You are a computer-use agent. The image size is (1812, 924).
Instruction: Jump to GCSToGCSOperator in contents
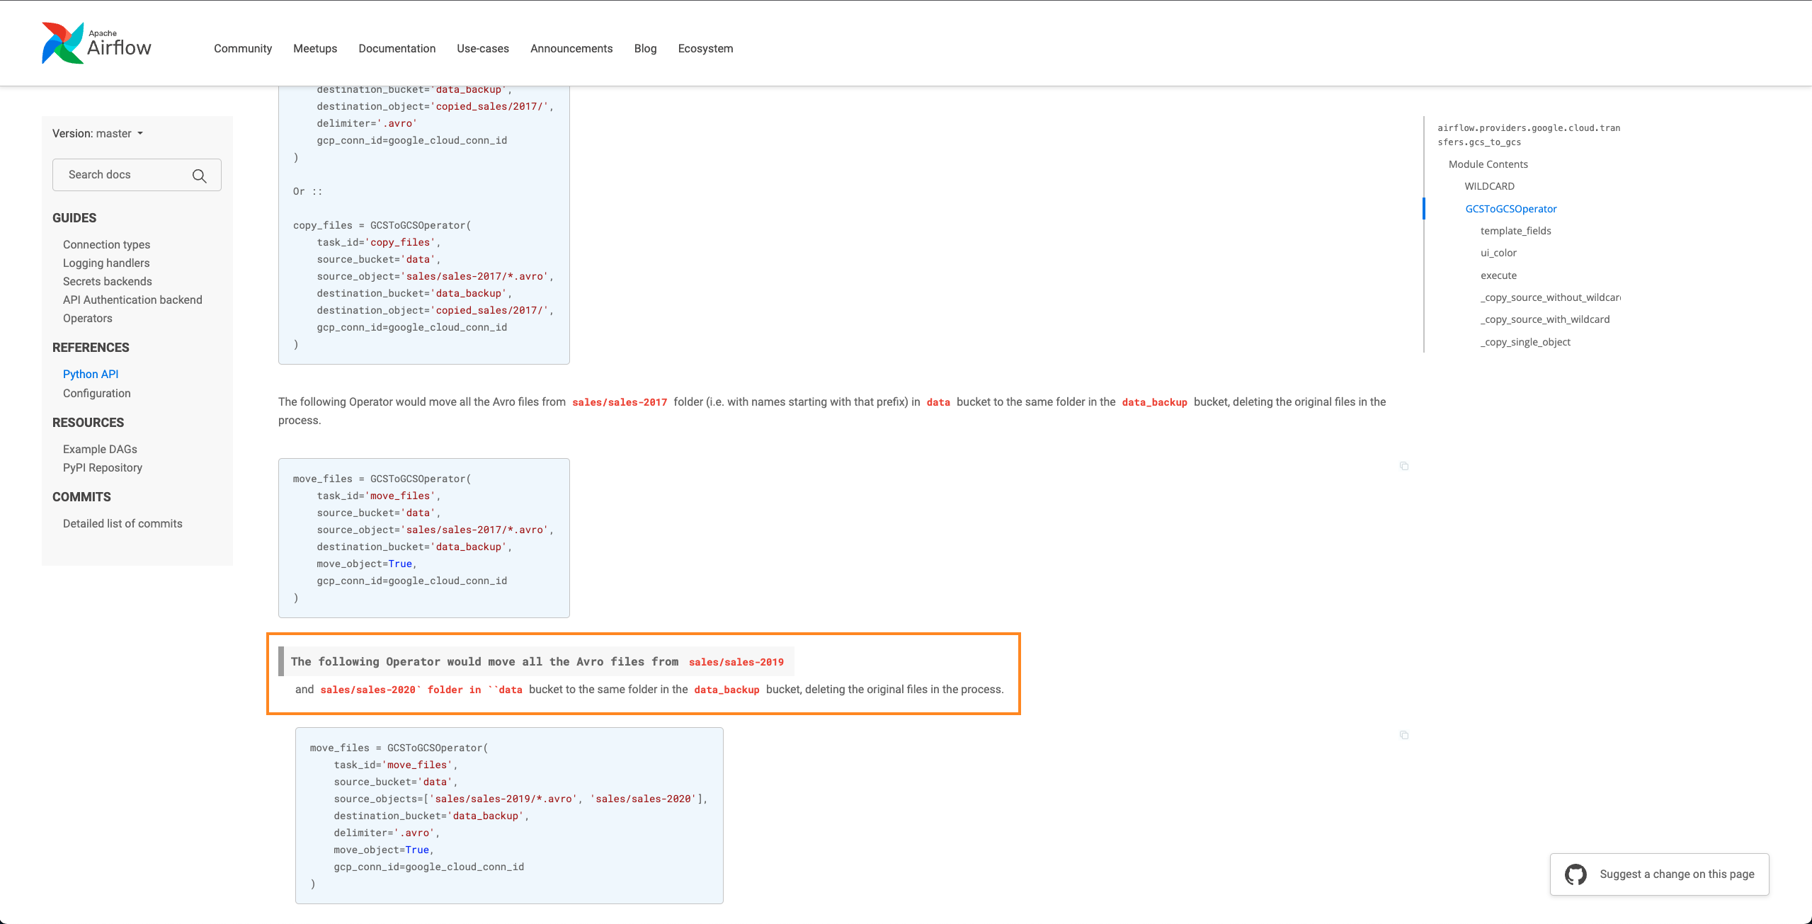(1510, 209)
